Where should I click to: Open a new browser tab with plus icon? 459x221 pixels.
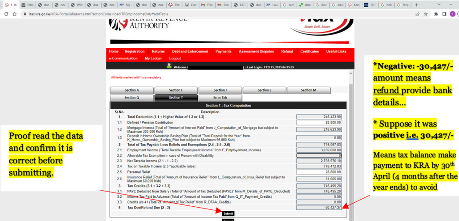tap(417, 5)
